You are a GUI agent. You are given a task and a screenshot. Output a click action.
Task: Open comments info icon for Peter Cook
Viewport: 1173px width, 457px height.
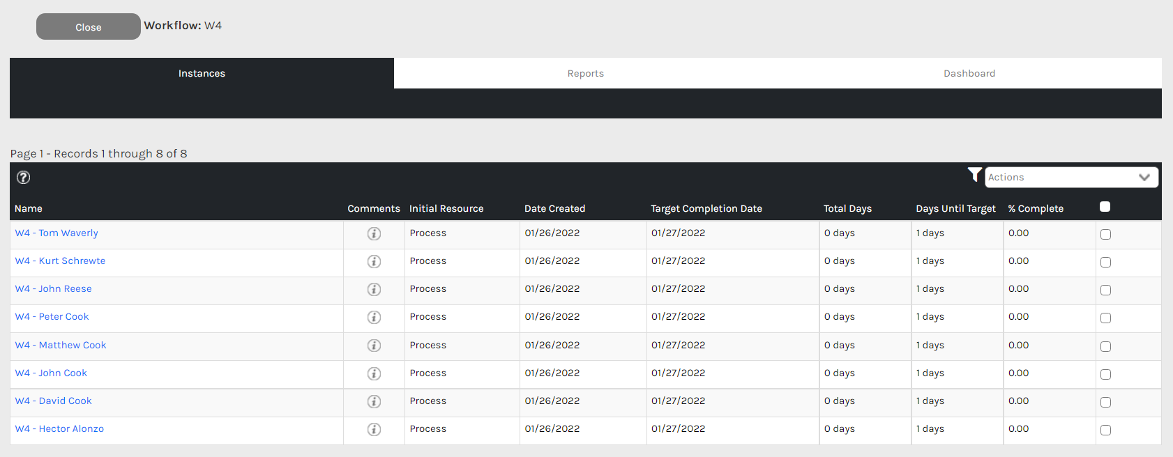coord(374,317)
